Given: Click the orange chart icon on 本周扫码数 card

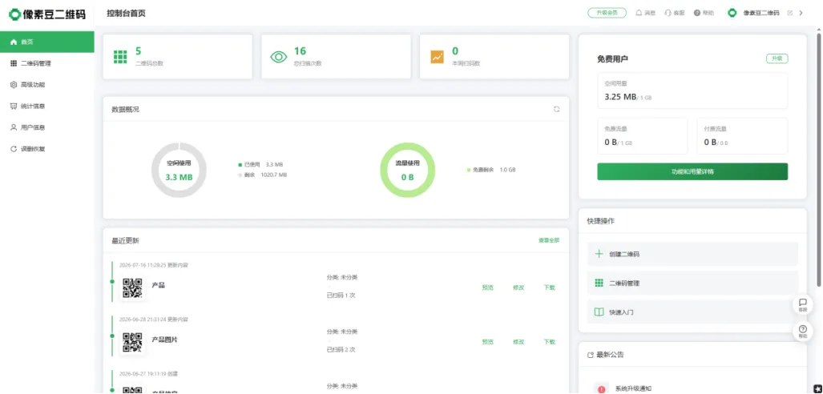Looking at the screenshot, I should 438,57.
